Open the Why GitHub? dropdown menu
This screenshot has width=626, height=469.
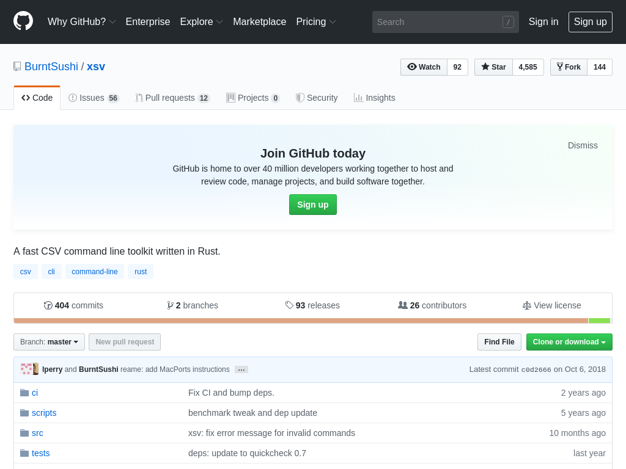click(x=81, y=22)
